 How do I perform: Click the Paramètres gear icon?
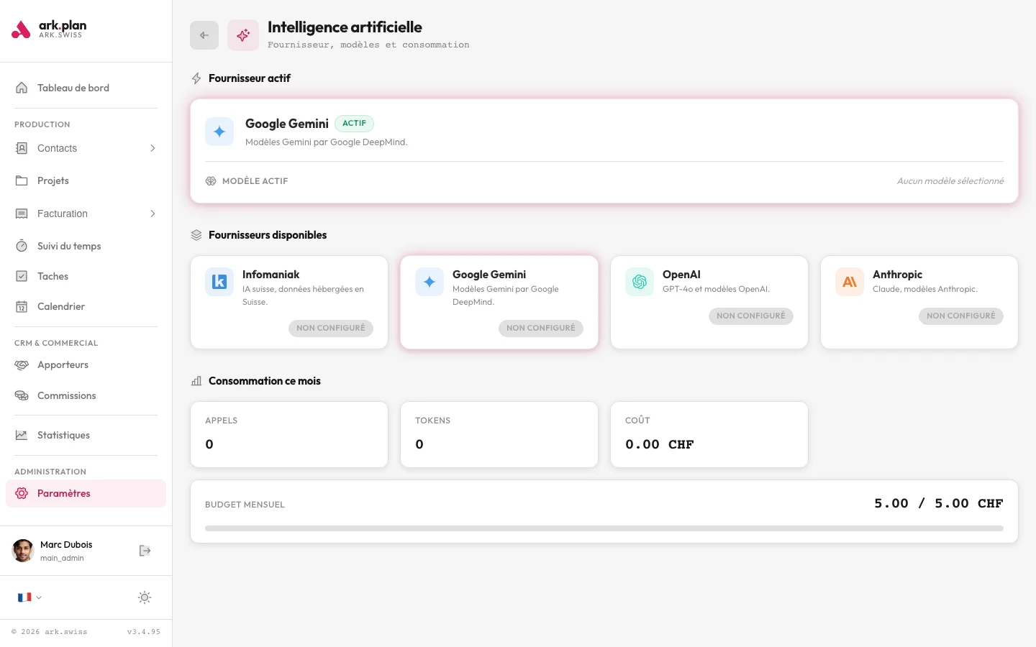click(x=22, y=493)
